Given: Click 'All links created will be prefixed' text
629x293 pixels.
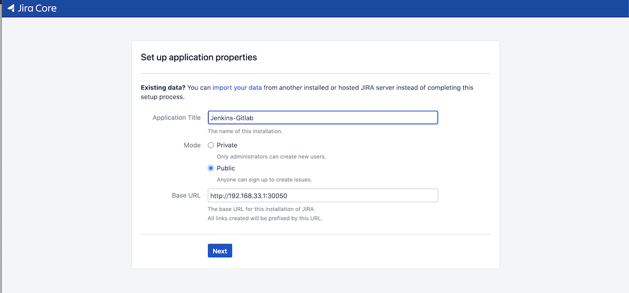Looking at the screenshot, I should click(x=265, y=218).
